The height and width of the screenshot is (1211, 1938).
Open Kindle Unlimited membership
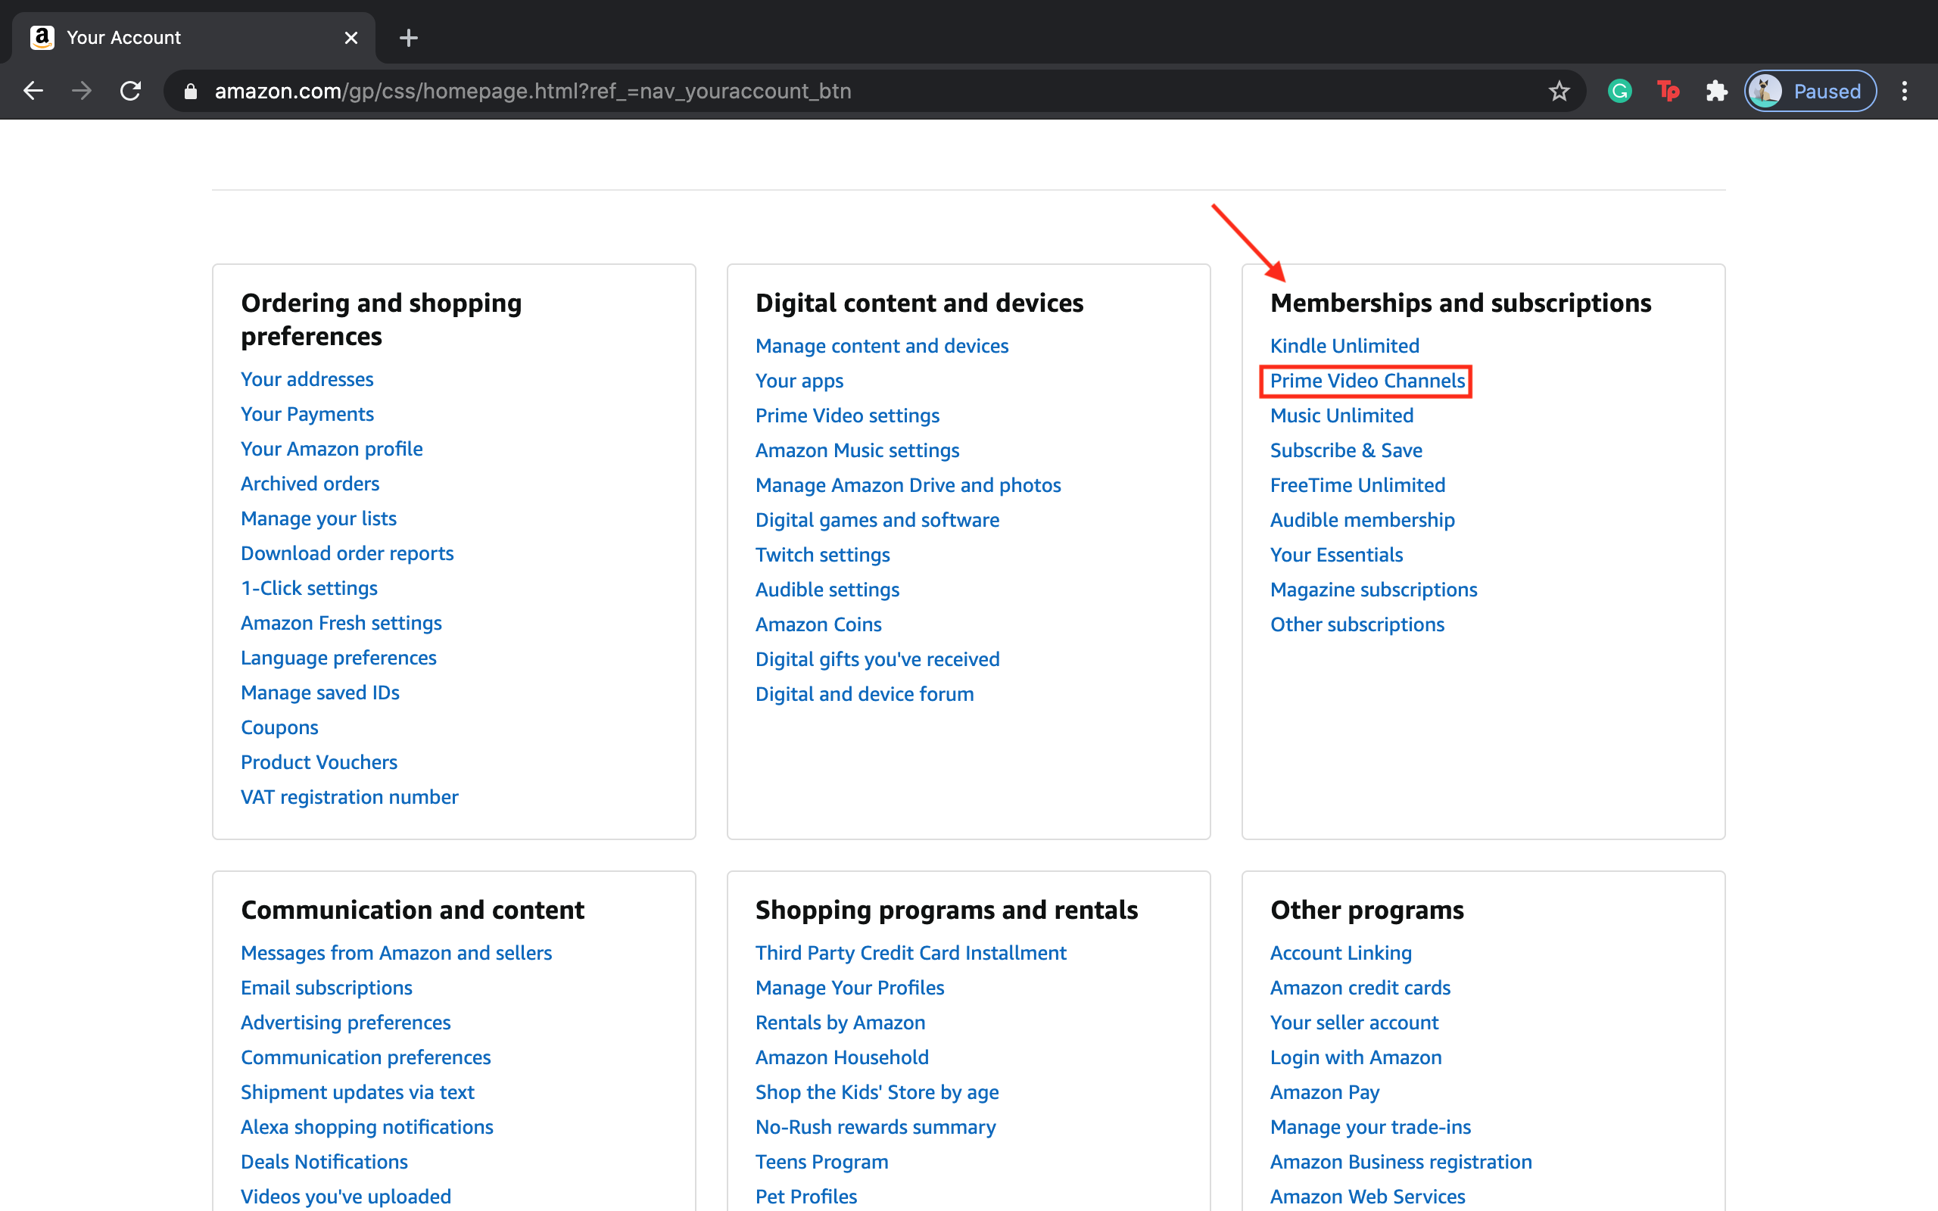pos(1344,346)
